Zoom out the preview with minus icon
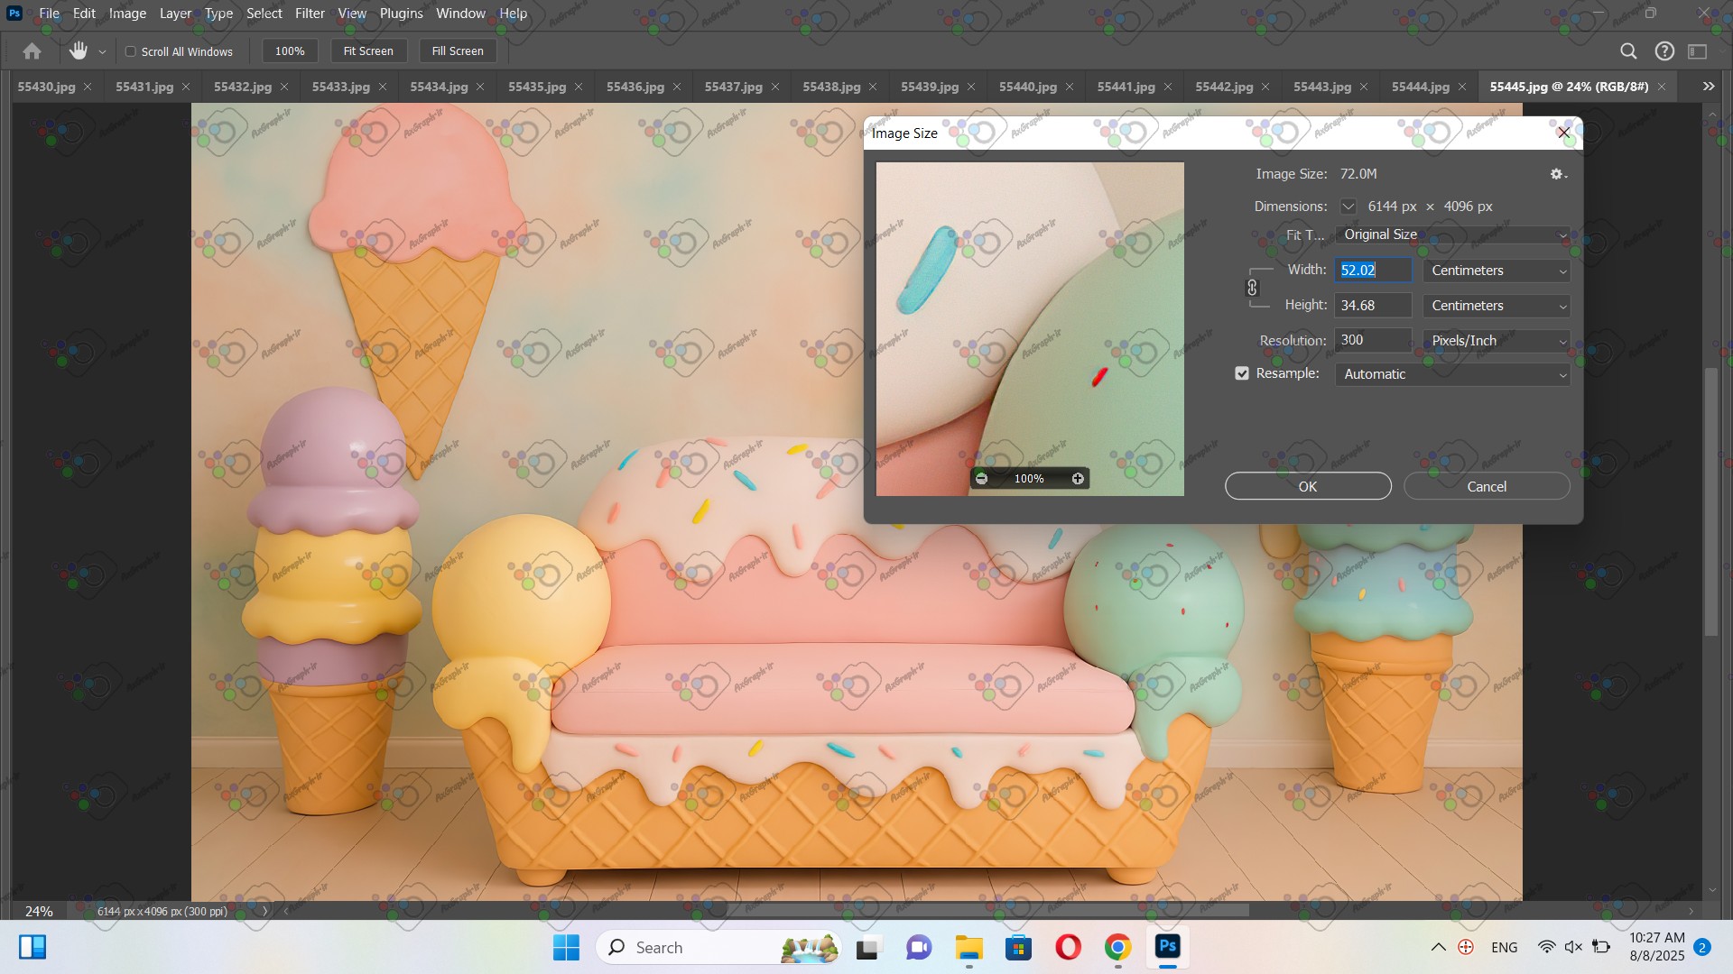The image size is (1733, 974). [x=982, y=479]
